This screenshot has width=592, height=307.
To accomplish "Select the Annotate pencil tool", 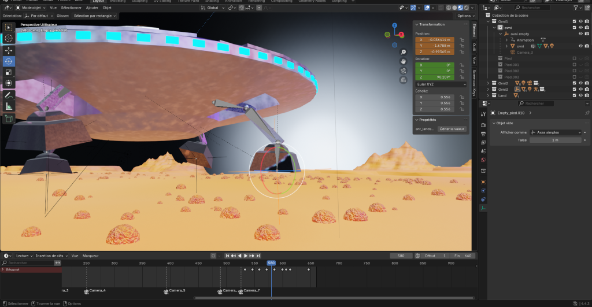I will coord(9,95).
